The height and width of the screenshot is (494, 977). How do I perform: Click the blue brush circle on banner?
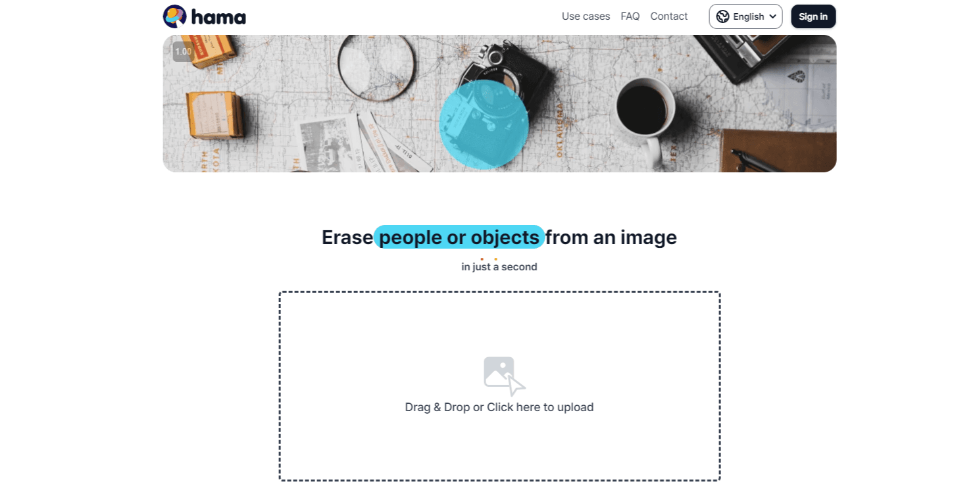484,125
